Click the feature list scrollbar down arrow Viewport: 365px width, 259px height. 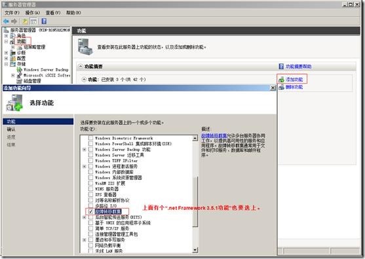click(x=195, y=250)
